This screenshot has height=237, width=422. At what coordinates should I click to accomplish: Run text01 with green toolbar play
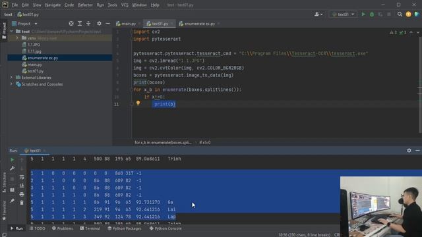click(363, 14)
